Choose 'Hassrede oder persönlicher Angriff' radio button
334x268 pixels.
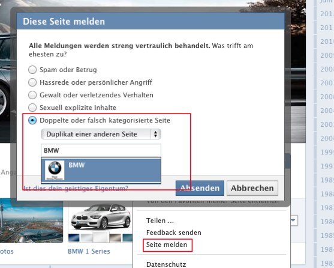[32, 82]
